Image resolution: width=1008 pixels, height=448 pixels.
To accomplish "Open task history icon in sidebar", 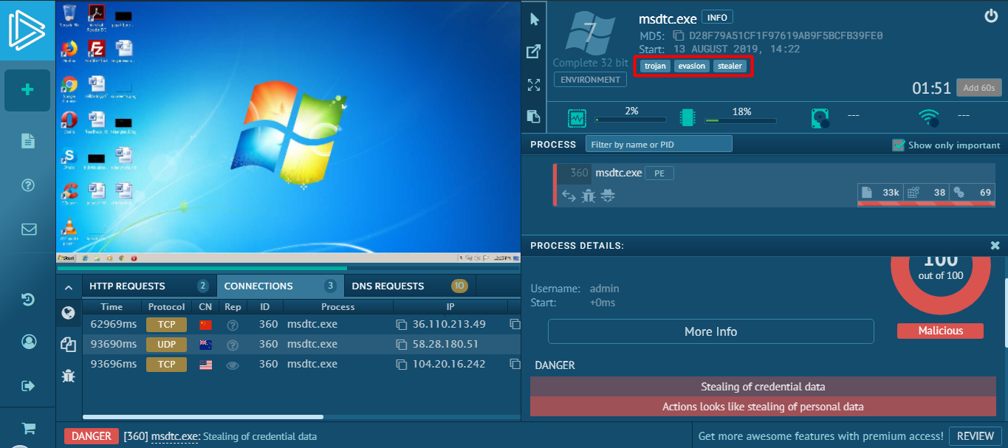I will (28, 299).
